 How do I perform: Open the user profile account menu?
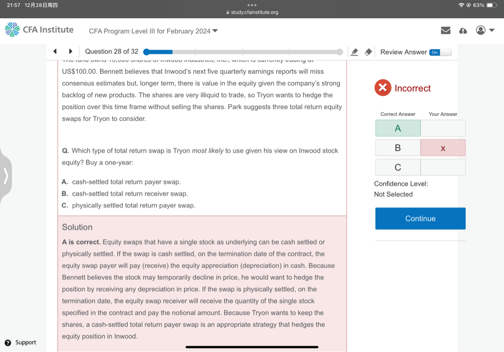tap(484, 30)
